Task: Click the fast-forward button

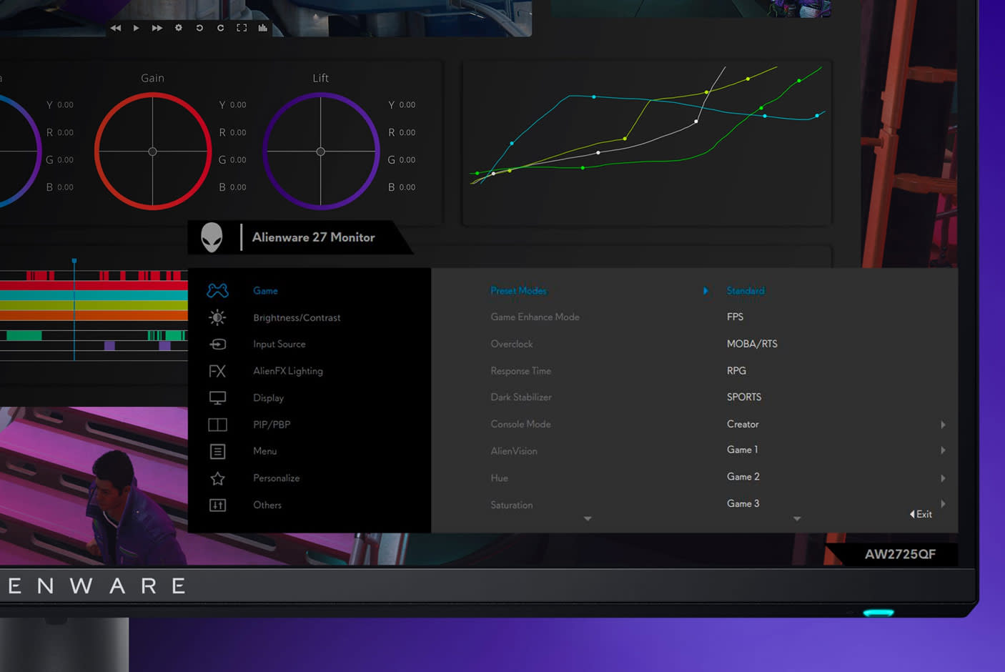Action: [x=157, y=28]
